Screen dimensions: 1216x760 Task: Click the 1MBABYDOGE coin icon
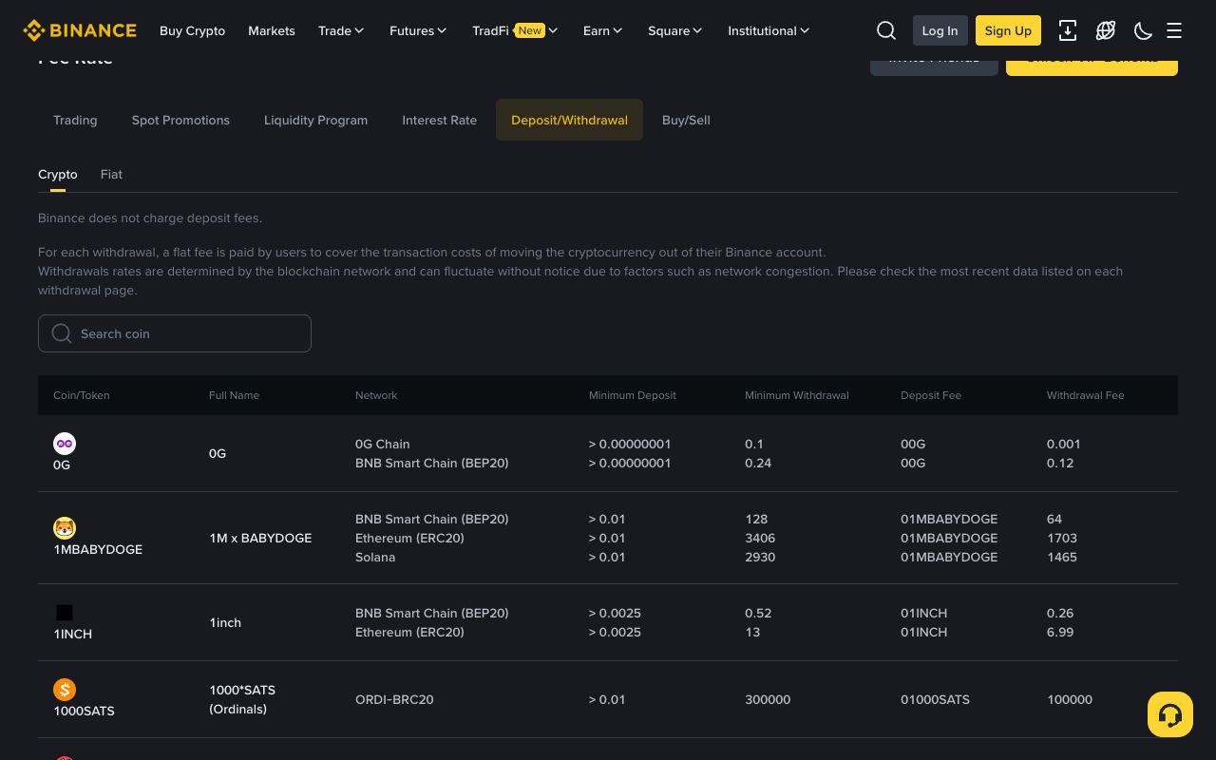coord(65,528)
